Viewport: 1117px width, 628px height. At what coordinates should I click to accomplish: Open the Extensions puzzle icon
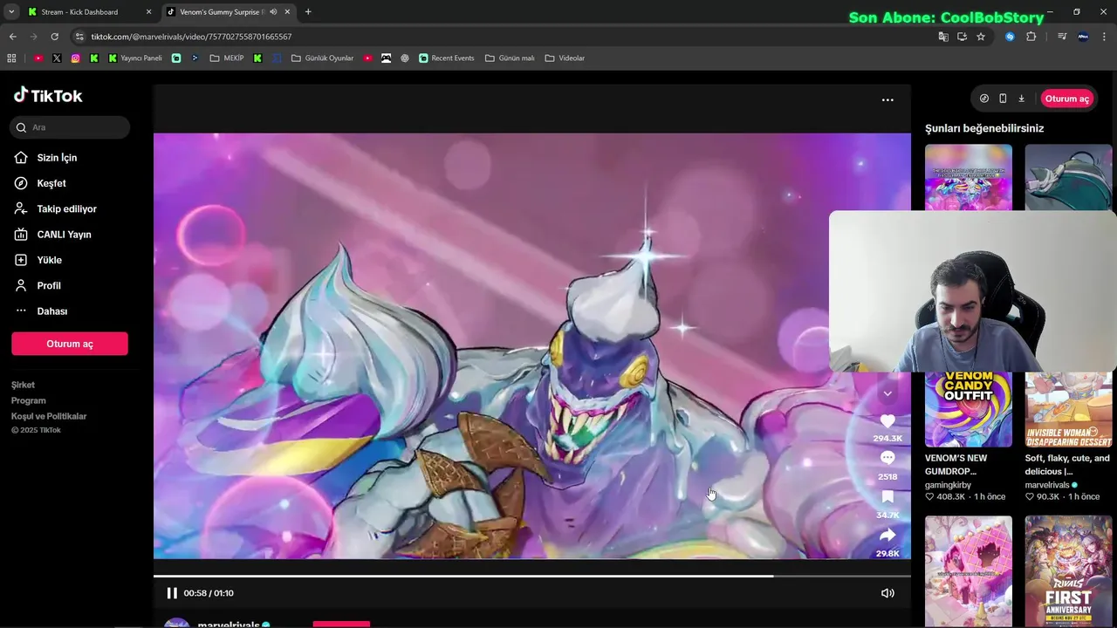click(x=1031, y=37)
